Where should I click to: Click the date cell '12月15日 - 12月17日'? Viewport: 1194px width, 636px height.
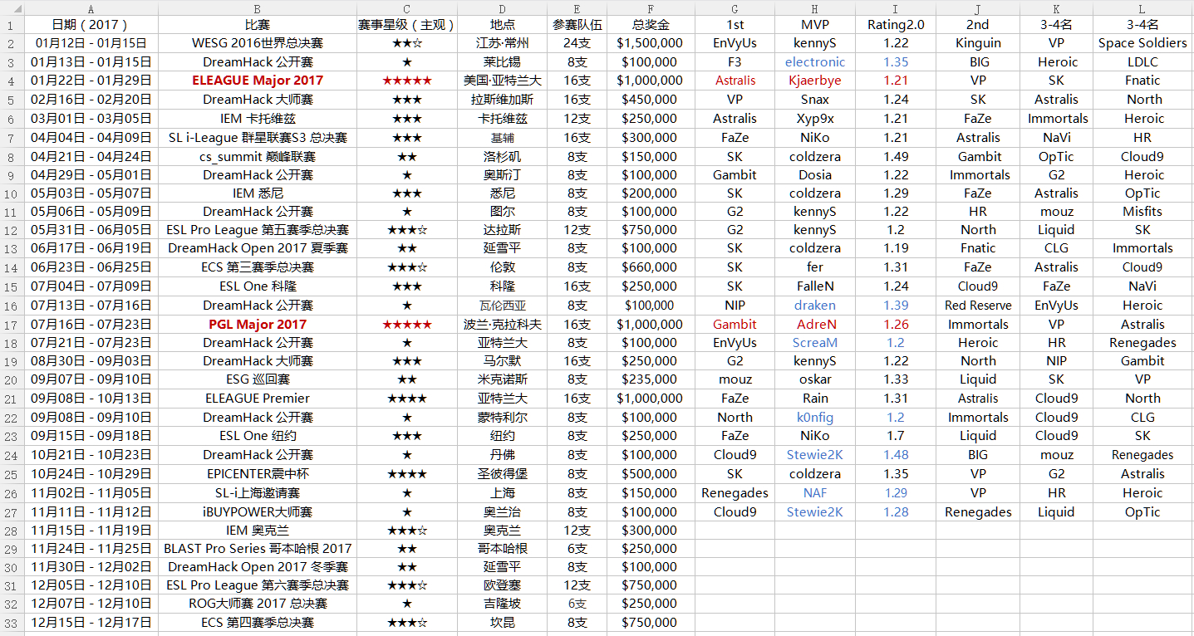[91, 623]
